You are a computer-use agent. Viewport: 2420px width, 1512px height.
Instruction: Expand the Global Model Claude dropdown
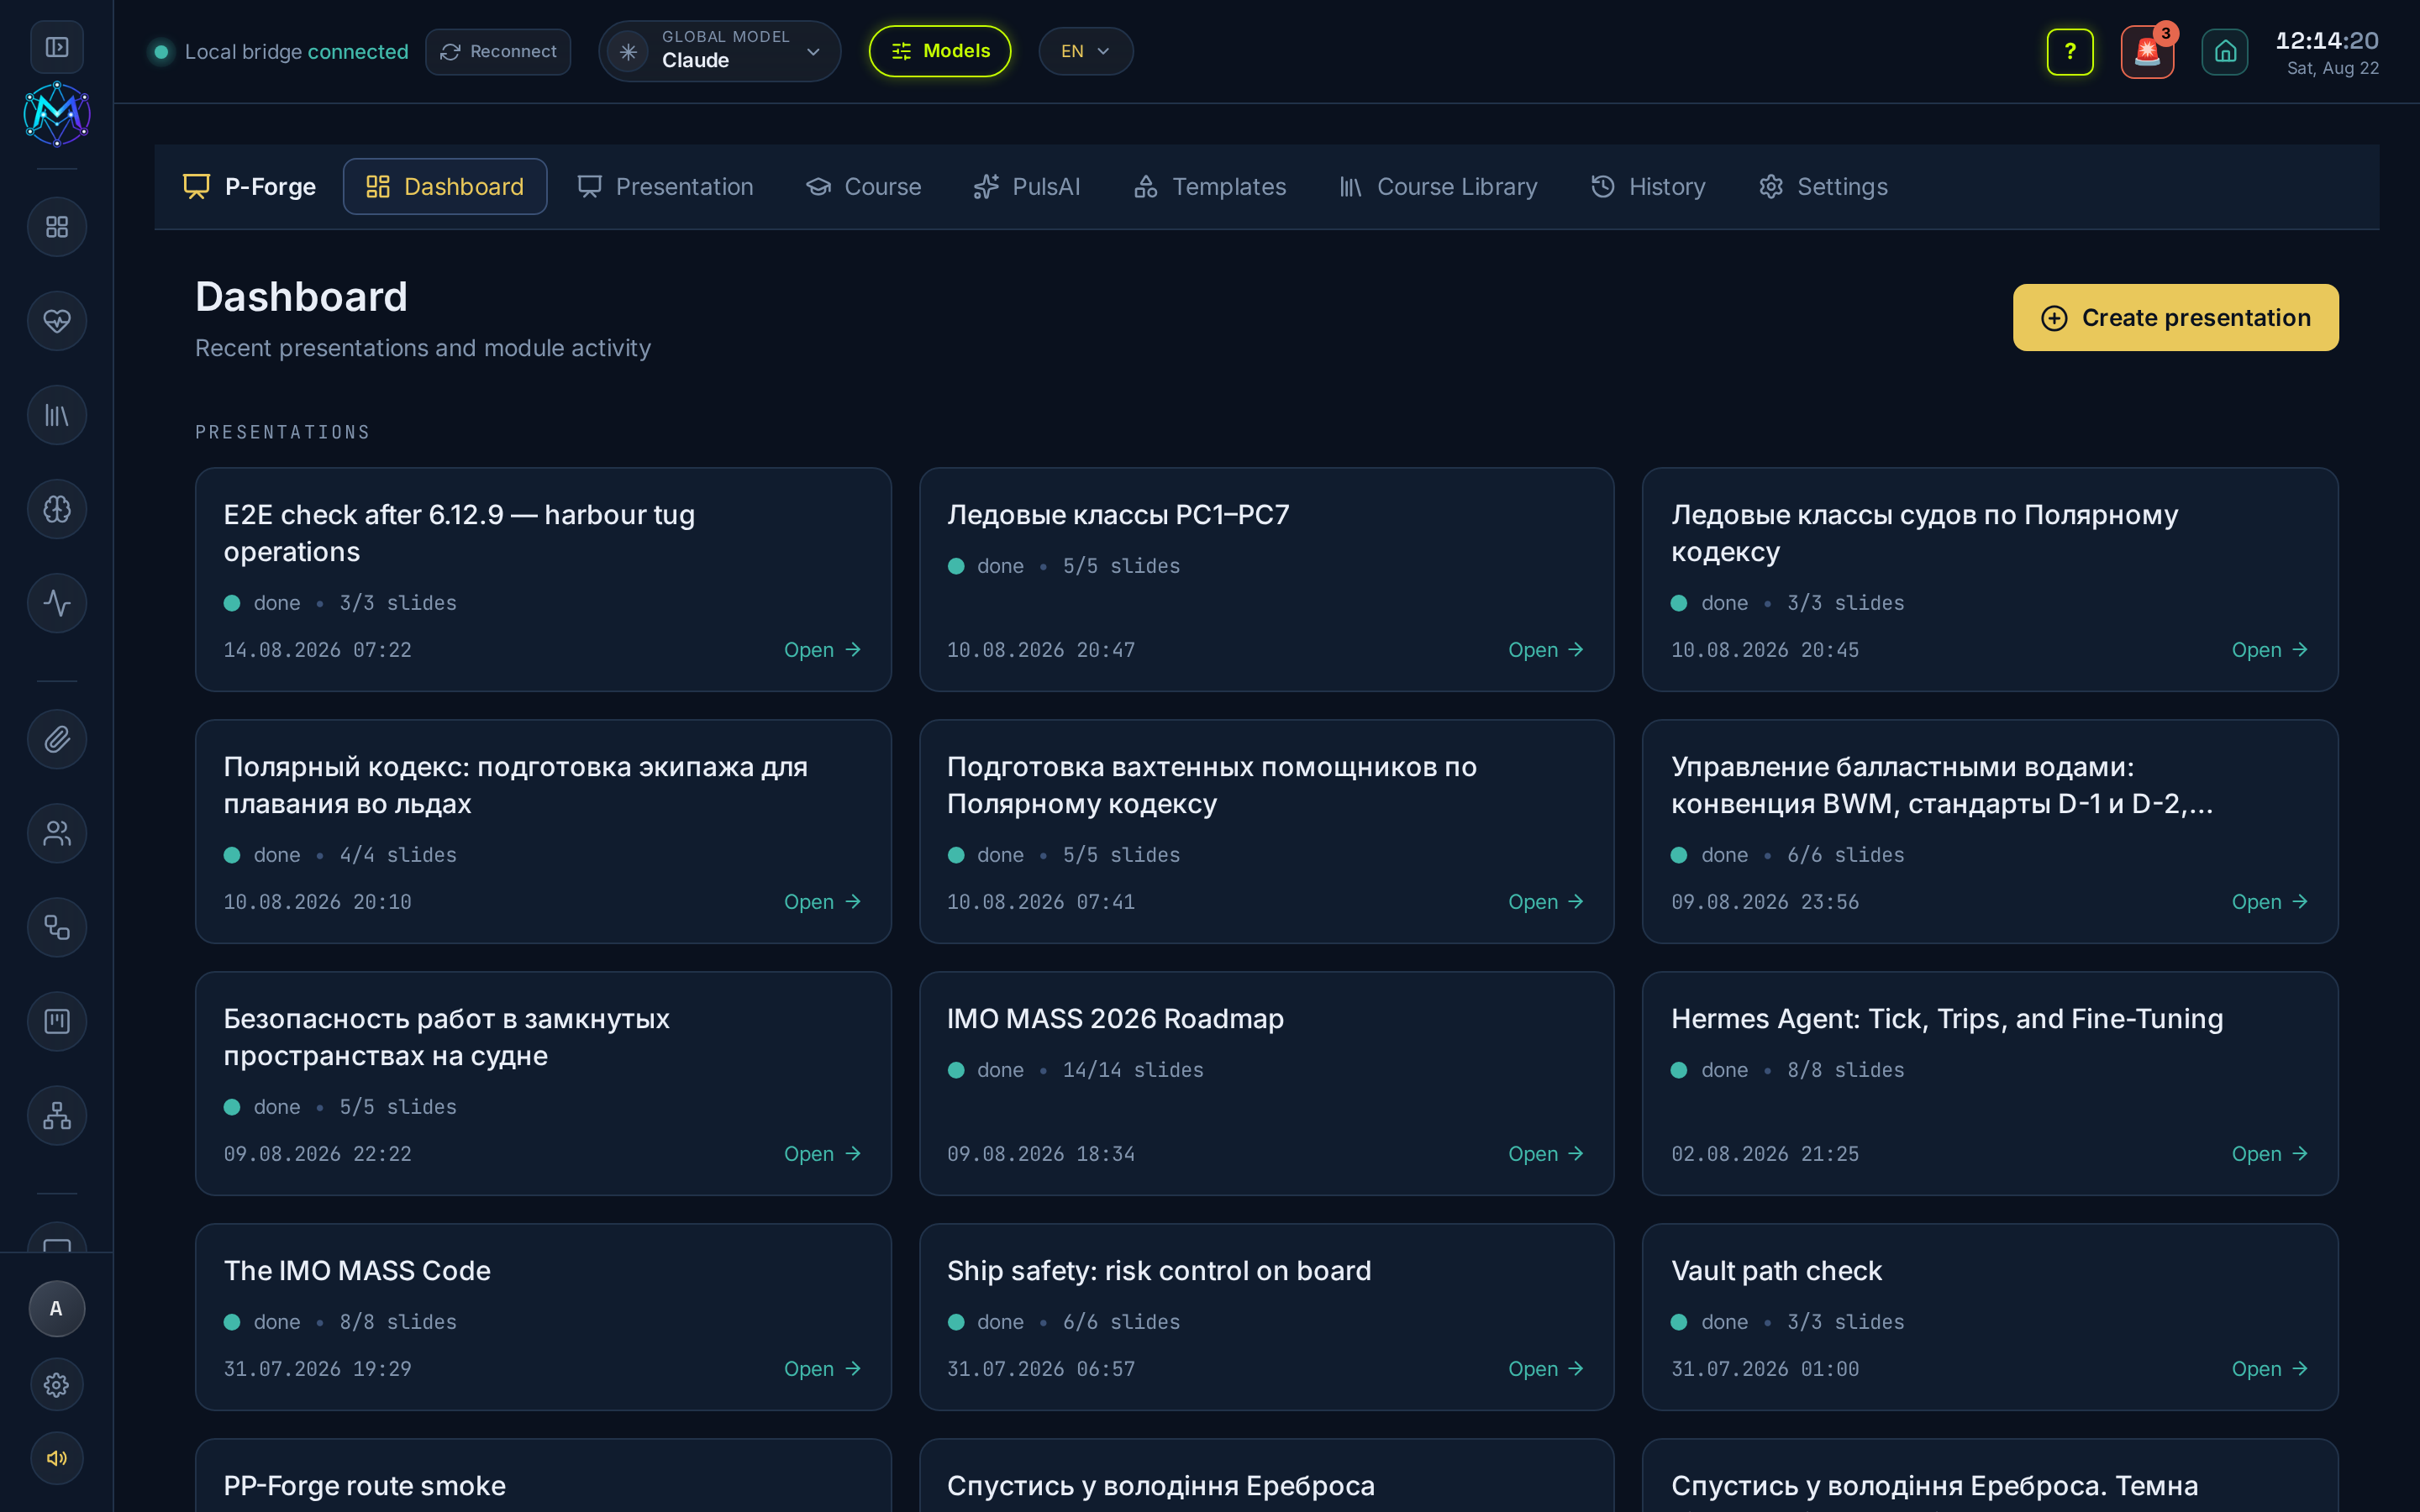tap(720, 51)
